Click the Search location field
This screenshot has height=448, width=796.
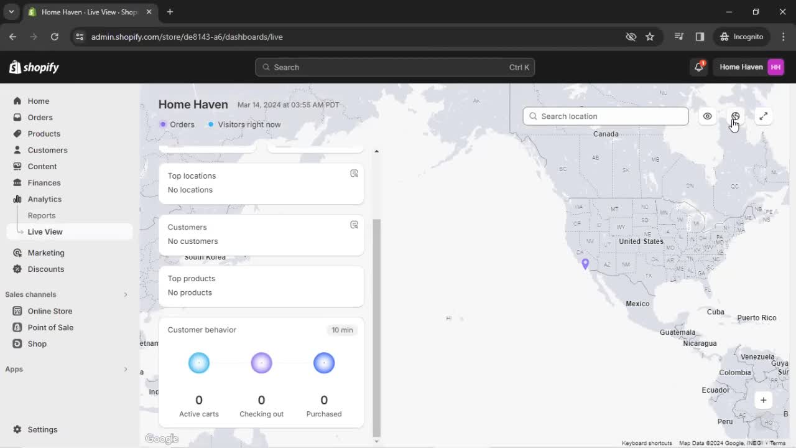coord(606,116)
